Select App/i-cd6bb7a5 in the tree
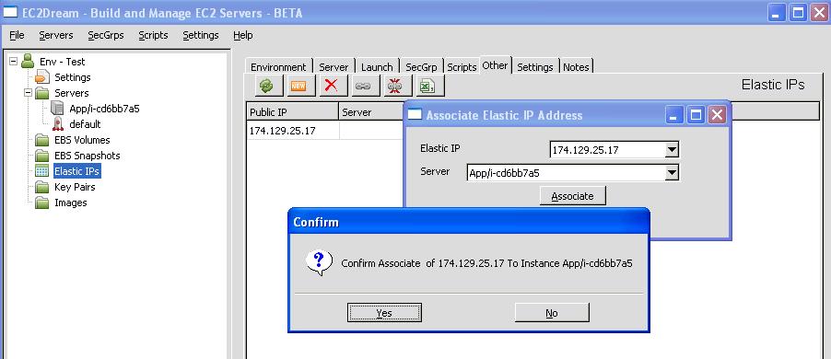 click(x=104, y=109)
